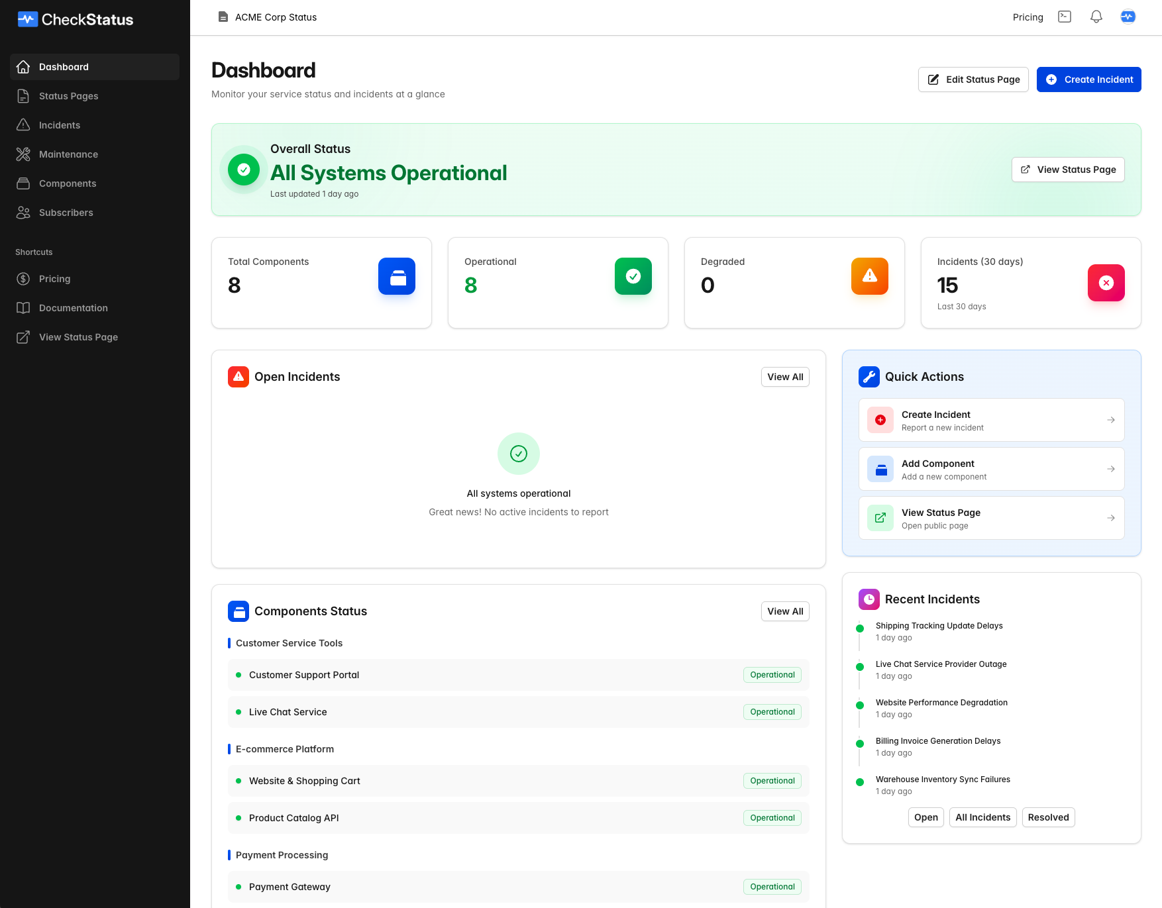Open Subscribers in the sidebar
Image resolution: width=1162 pixels, height=908 pixels.
(95, 213)
